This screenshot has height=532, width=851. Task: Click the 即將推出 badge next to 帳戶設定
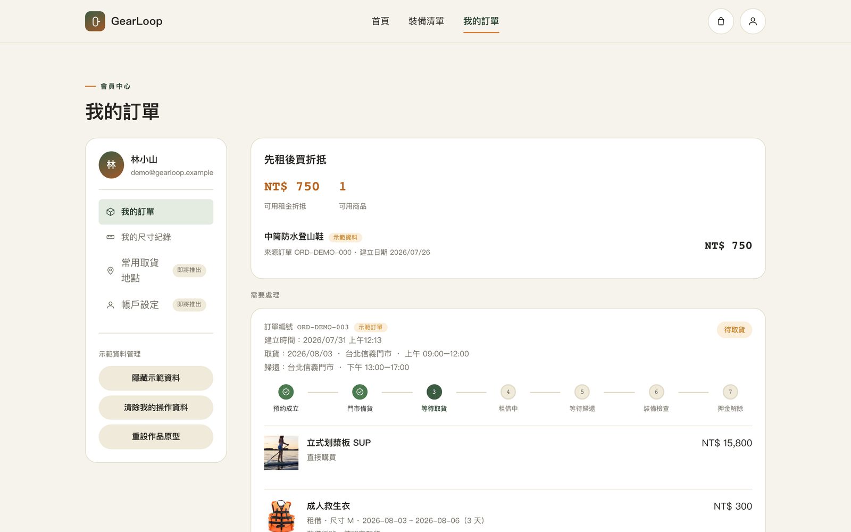click(x=189, y=305)
